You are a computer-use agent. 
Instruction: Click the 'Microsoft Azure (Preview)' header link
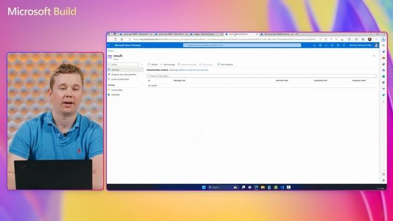pos(128,45)
